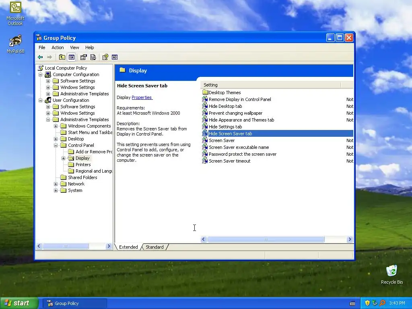Image resolution: width=412 pixels, height=309 pixels.
Task: Expand Software Settings under Computer Configuration
Action: click(48, 81)
